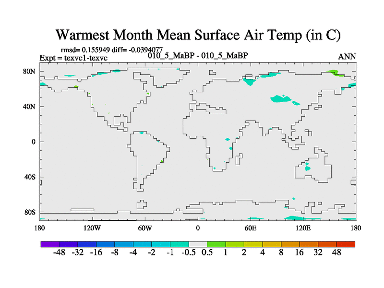The image size is (384, 288).
Task: Select the 'Expt = texvc1-texvc' label
Action: tap(73, 58)
